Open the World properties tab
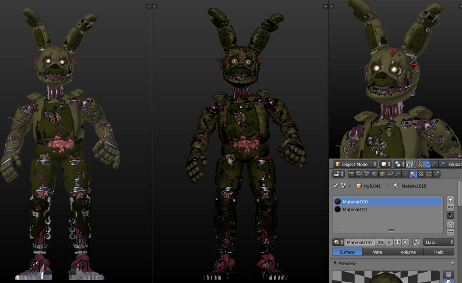462x283 pixels. pyautogui.click(x=375, y=174)
